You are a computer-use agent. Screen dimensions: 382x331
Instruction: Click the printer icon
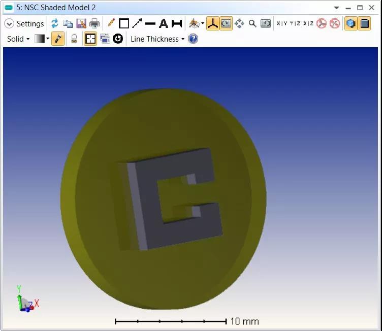(94, 23)
